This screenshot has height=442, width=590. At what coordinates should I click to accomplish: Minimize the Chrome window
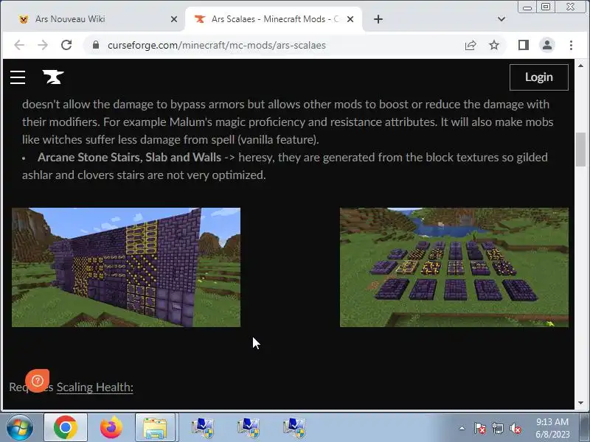click(x=527, y=7)
